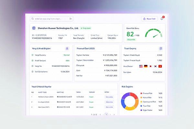Click Görüntüle for Mahkeme Kararı (2023) row

109,97
